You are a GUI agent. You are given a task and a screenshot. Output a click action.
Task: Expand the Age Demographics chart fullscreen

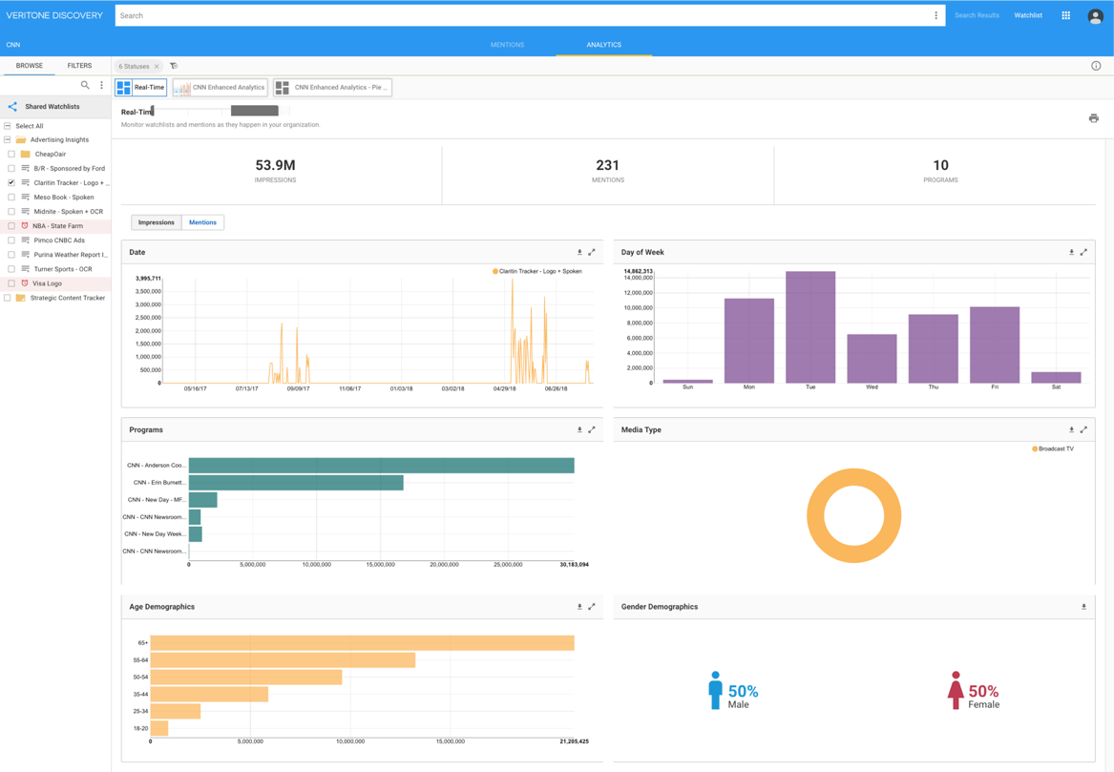click(x=592, y=607)
